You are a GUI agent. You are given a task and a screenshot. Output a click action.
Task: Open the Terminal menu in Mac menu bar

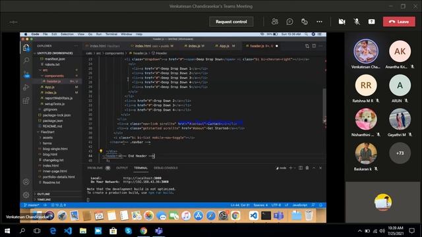tap(111, 34)
